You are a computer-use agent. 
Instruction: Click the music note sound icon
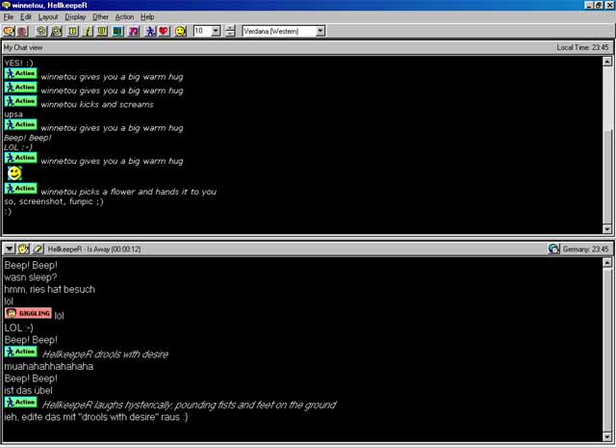[x=133, y=31]
